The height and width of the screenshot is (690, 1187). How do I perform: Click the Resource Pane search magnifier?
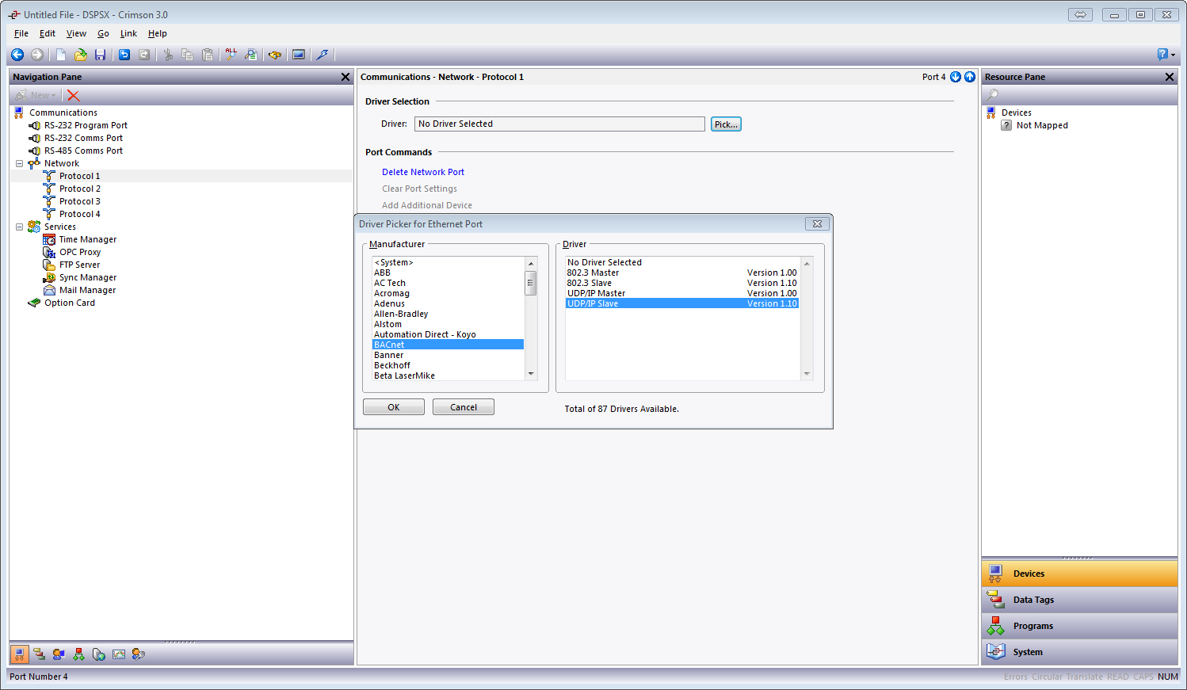pyautogui.click(x=993, y=95)
